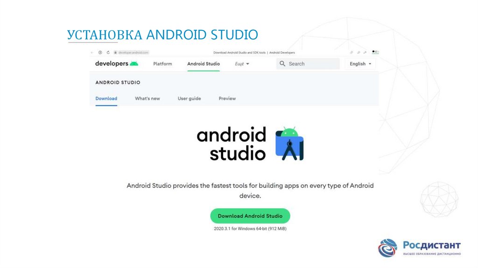Open the English language dropdown

point(360,64)
